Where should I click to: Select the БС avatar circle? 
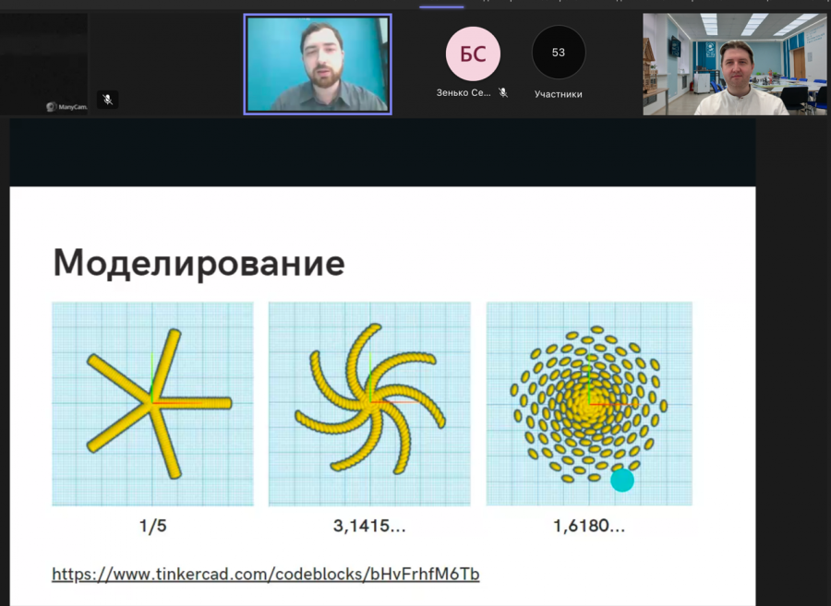[x=473, y=53]
